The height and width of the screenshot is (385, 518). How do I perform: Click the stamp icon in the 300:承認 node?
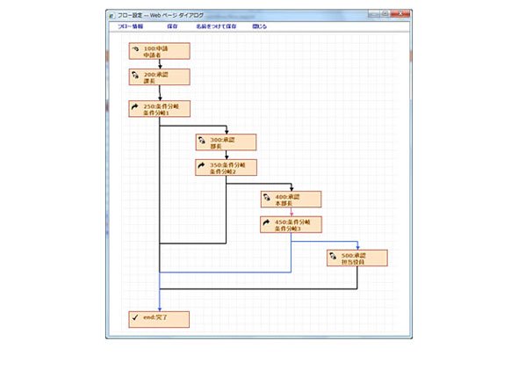point(202,141)
